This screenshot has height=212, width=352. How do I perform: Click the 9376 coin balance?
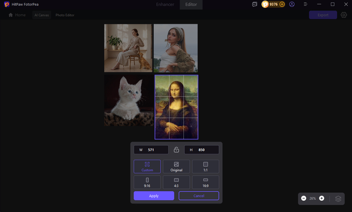pyautogui.click(x=273, y=4)
